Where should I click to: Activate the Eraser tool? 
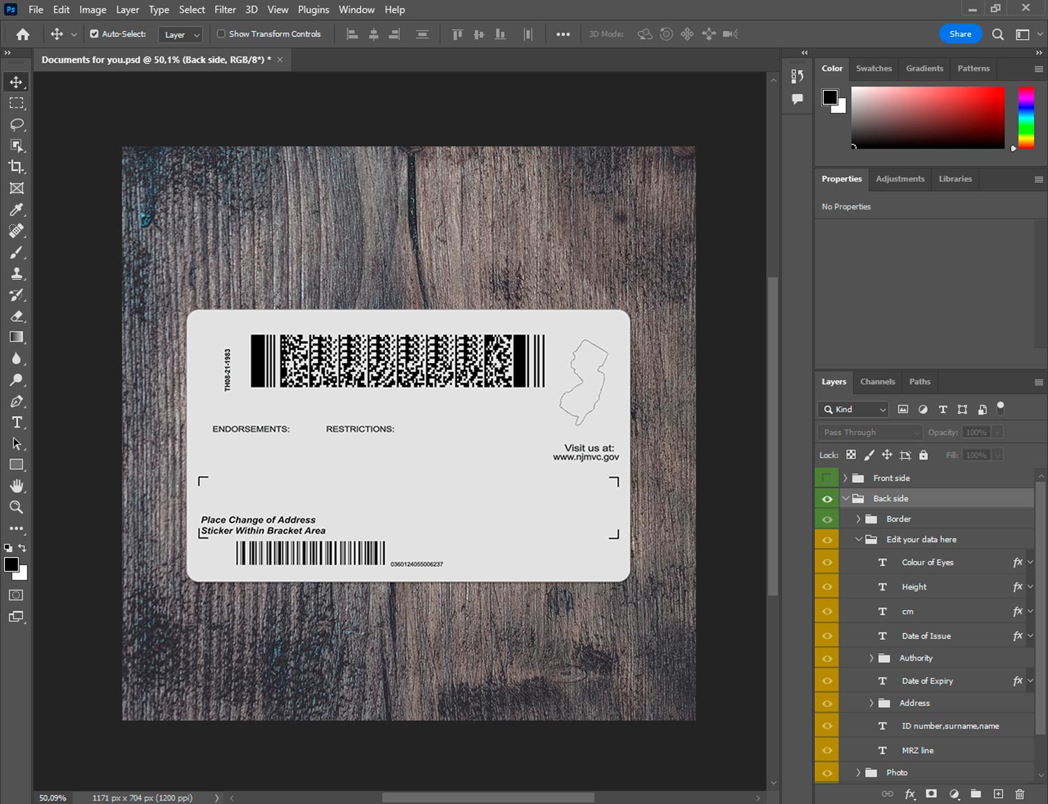click(x=17, y=316)
